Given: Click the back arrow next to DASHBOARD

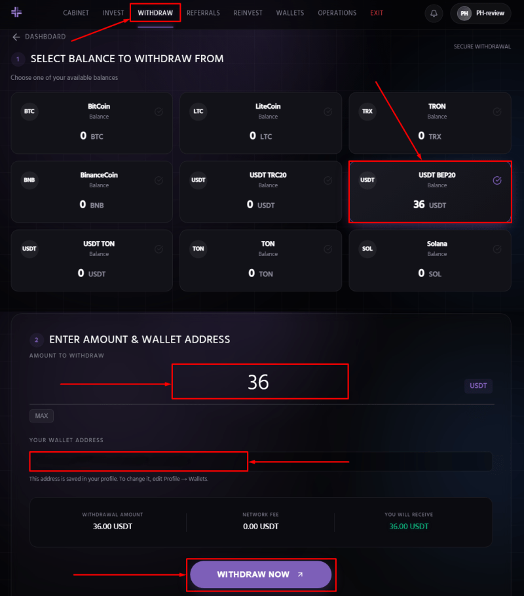Looking at the screenshot, I should coord(16,37).
